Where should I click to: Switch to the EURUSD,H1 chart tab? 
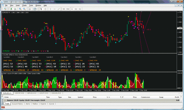[x=7, y=93]
